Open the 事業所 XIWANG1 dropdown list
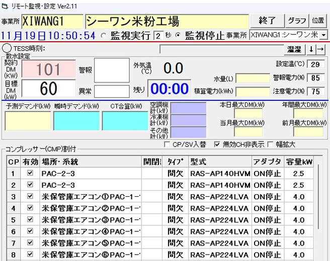Viewport: 330px width, 261px height. click(322, 35)
